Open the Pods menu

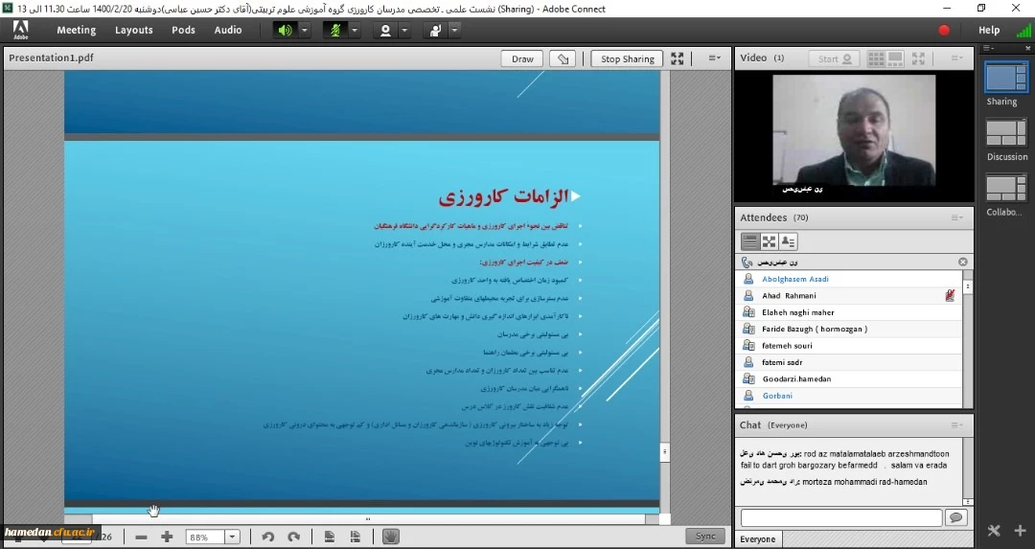click(183, 31)
